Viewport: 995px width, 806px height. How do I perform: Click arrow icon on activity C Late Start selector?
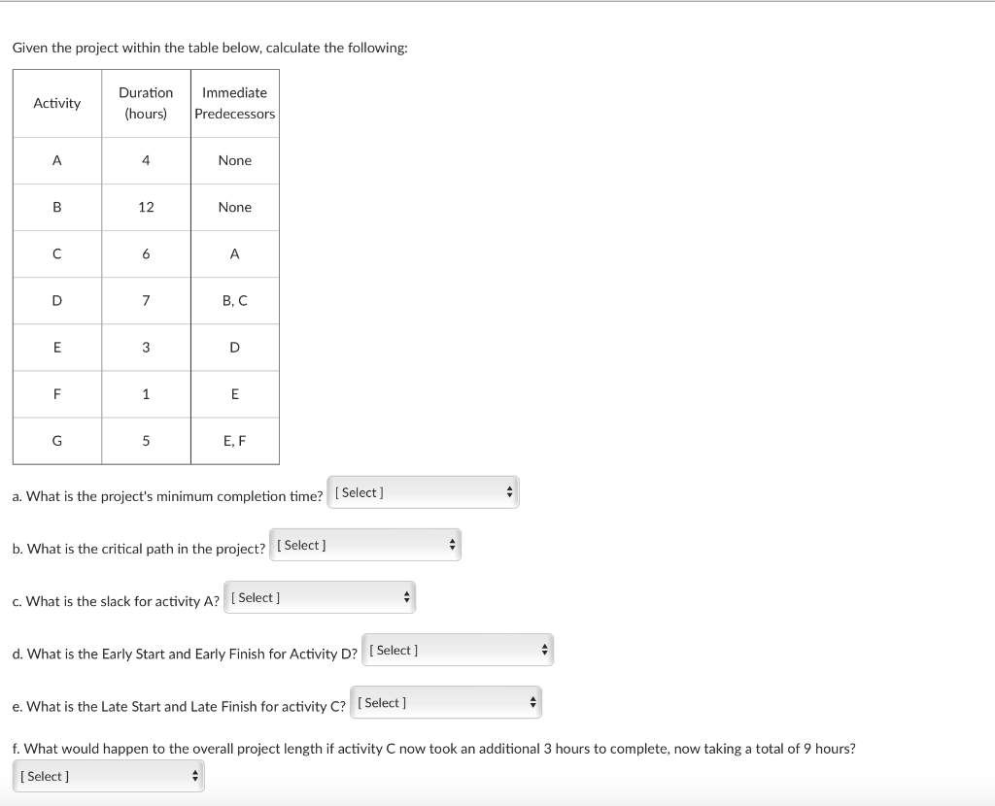(x=532, y=702)
